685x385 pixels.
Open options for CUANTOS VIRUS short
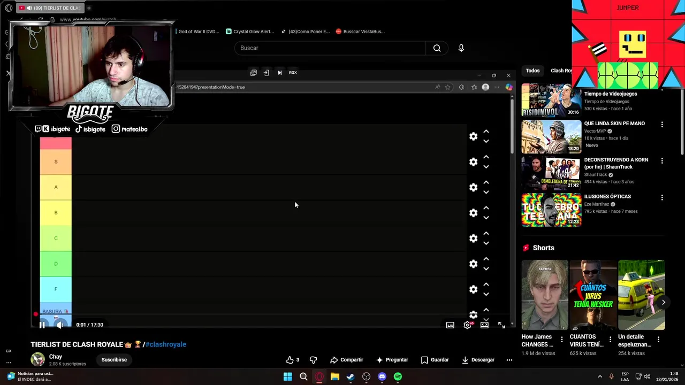(x=610, y=340)
